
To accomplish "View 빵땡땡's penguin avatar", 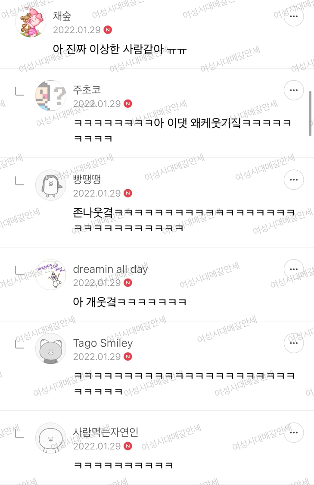I will pos(51,185).
